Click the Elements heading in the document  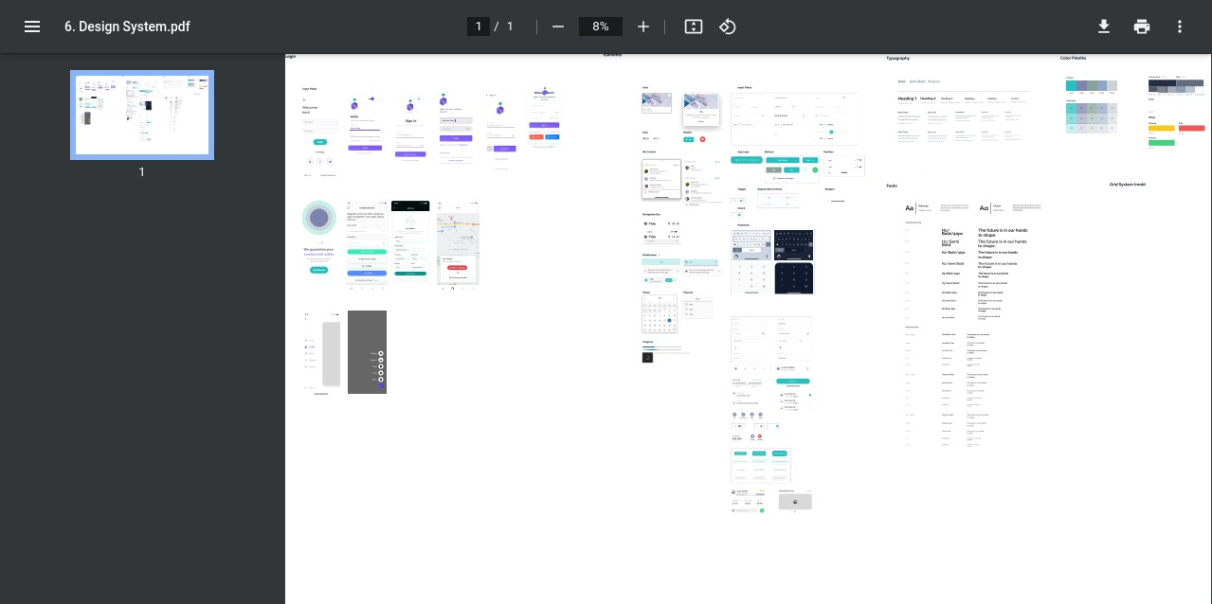613,55
